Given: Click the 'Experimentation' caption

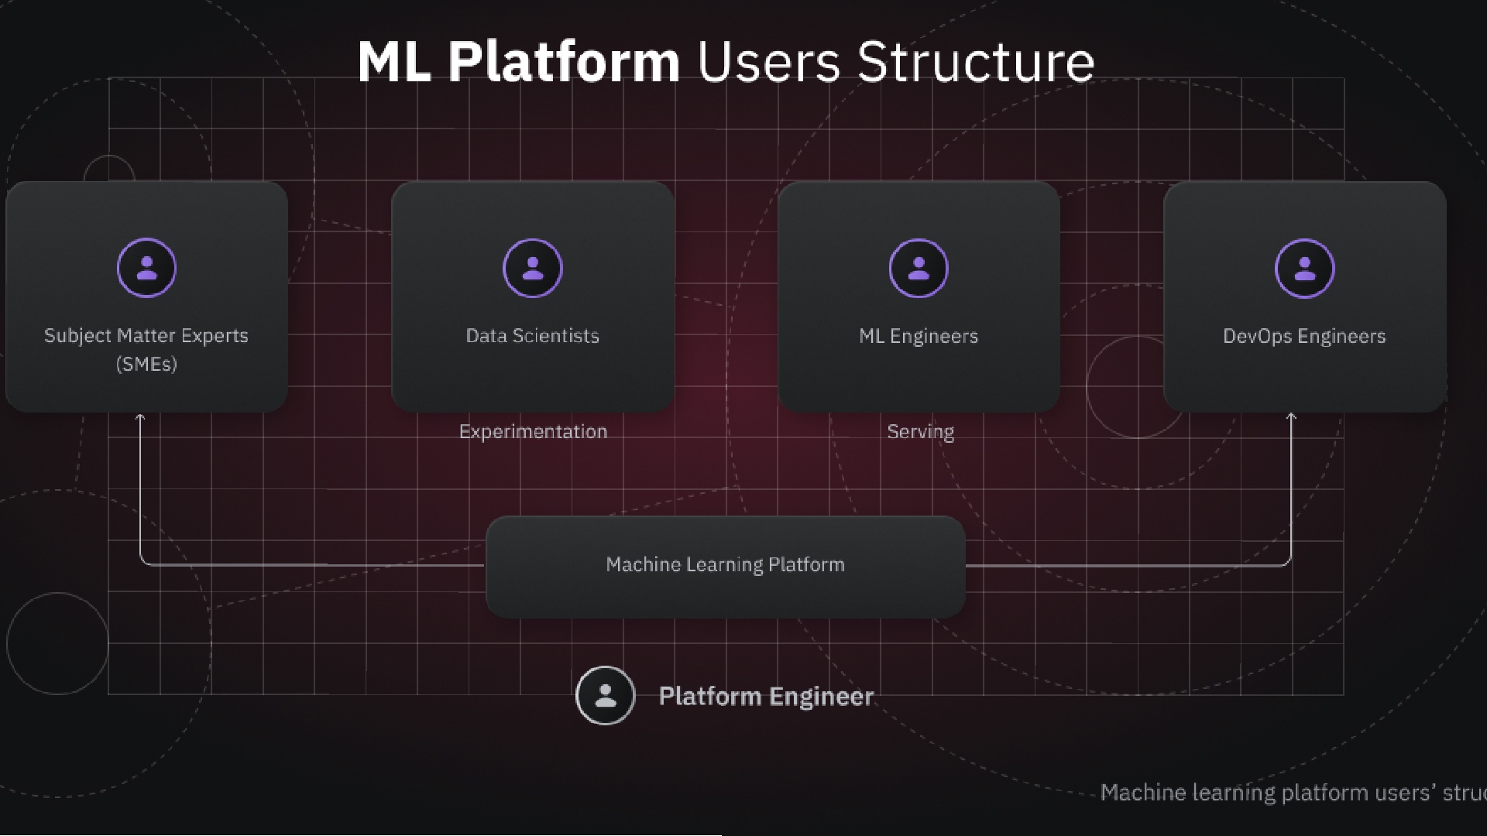Looking at the screenshot, I should (x=533, y=431).
